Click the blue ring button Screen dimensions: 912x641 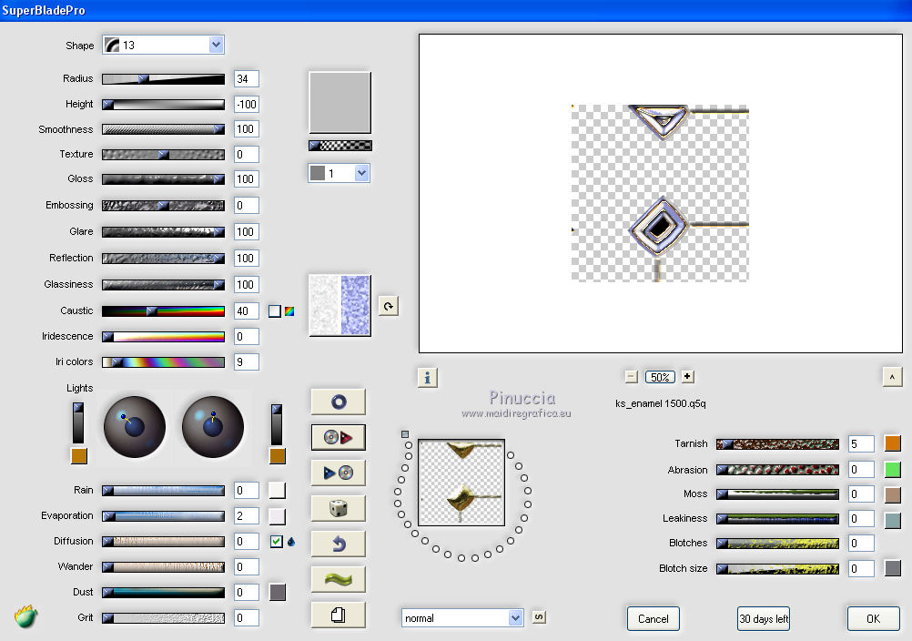pos(338,402)
